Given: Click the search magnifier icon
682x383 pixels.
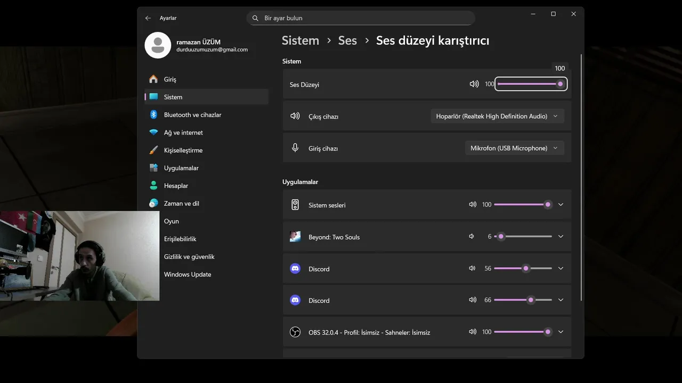Looking at the screenshot, I should (x=256, y=18).
